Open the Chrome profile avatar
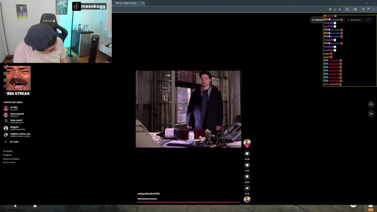The height and width of the screenshot is (212, 377). (x=368, y=9)
